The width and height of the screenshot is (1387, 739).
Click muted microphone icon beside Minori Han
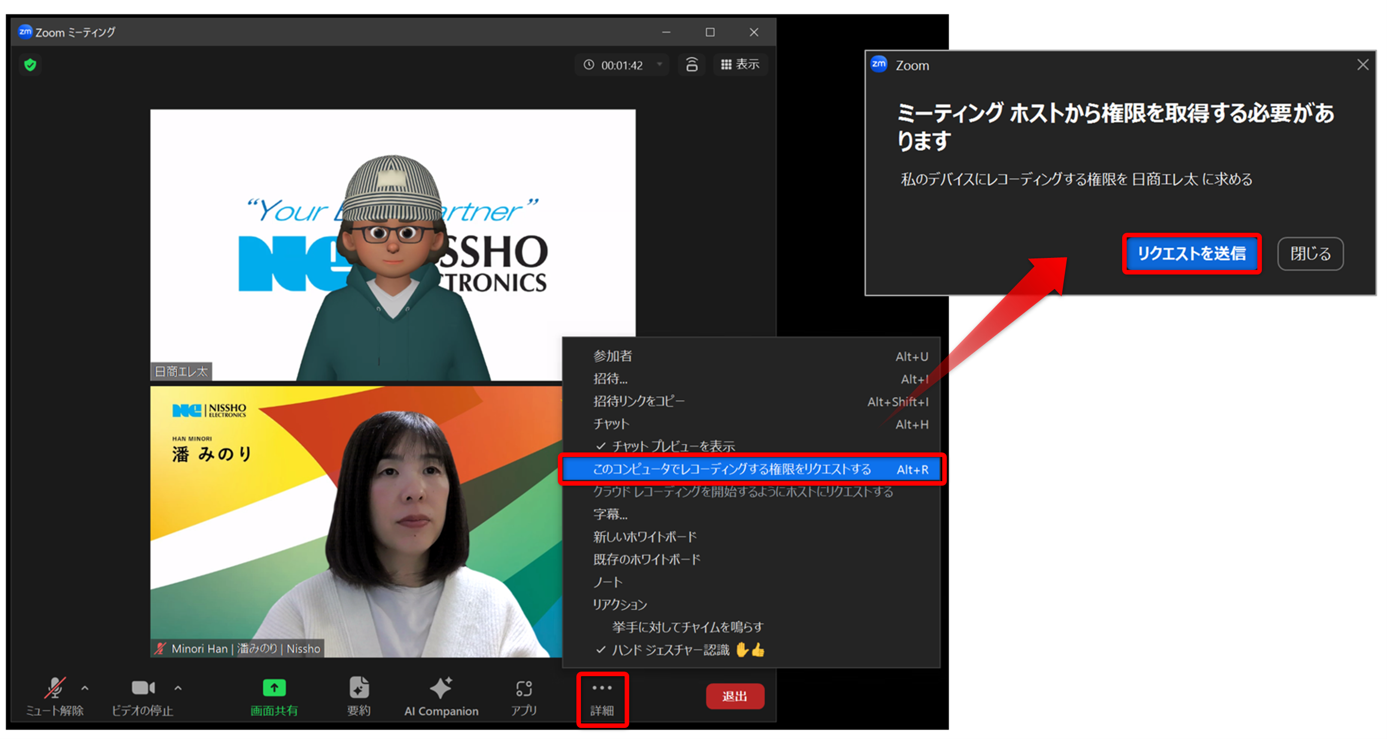[x=160, y=649]
